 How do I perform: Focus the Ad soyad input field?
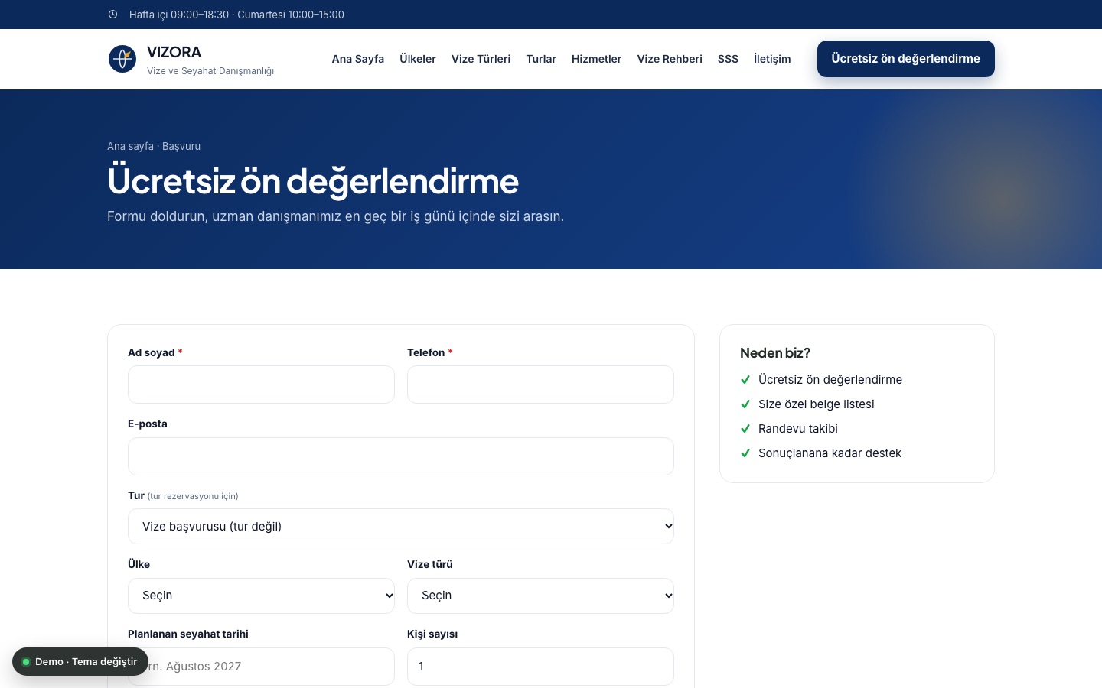tap(261, 385)
